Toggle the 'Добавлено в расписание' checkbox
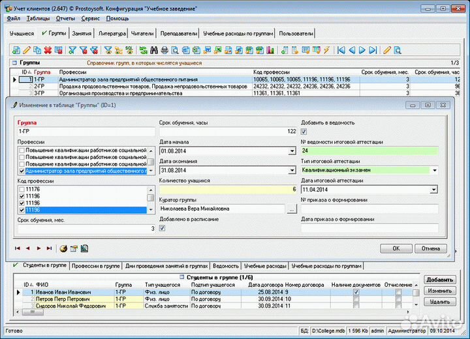The height and width of the screenshot is (339, 470). tap(163, 228)
